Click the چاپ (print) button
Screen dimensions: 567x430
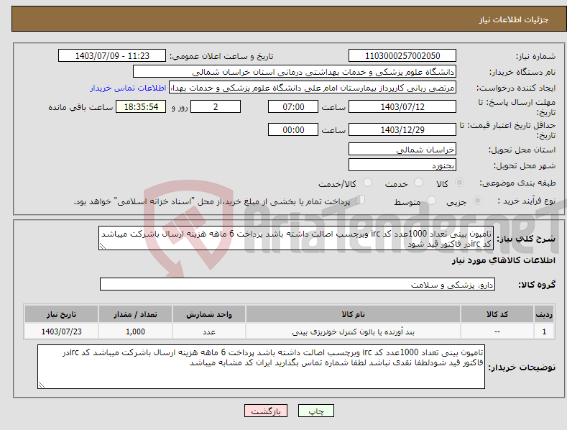(x=315, y=411)
